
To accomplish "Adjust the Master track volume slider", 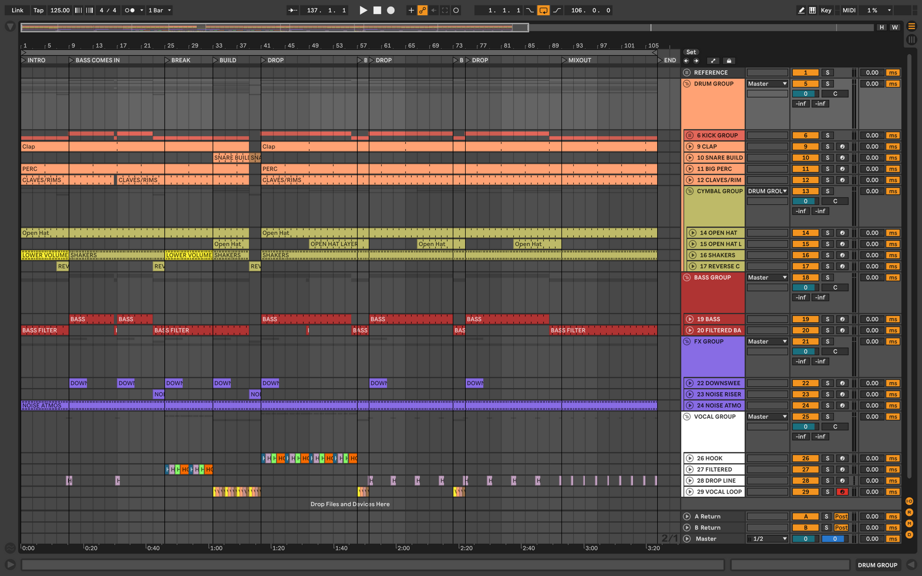I will click(x=806, y=539).
